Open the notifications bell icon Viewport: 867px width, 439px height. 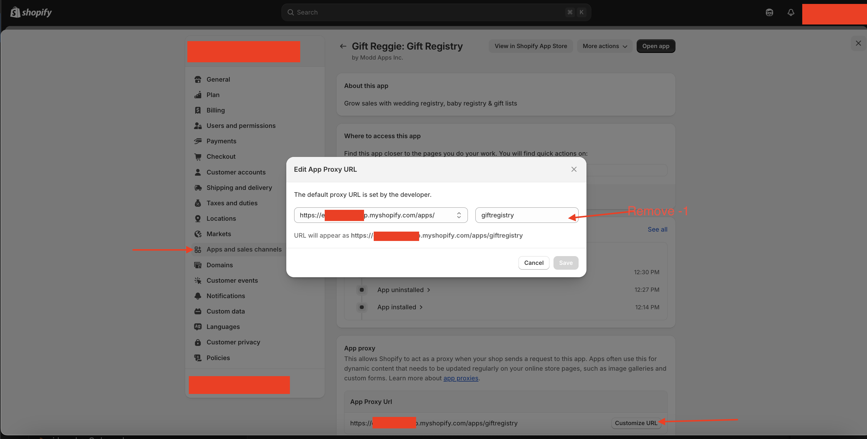791,12
